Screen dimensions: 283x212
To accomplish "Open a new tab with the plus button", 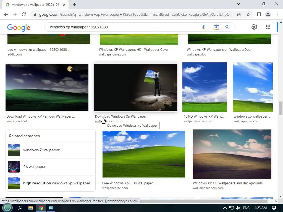I will (75, 5).
